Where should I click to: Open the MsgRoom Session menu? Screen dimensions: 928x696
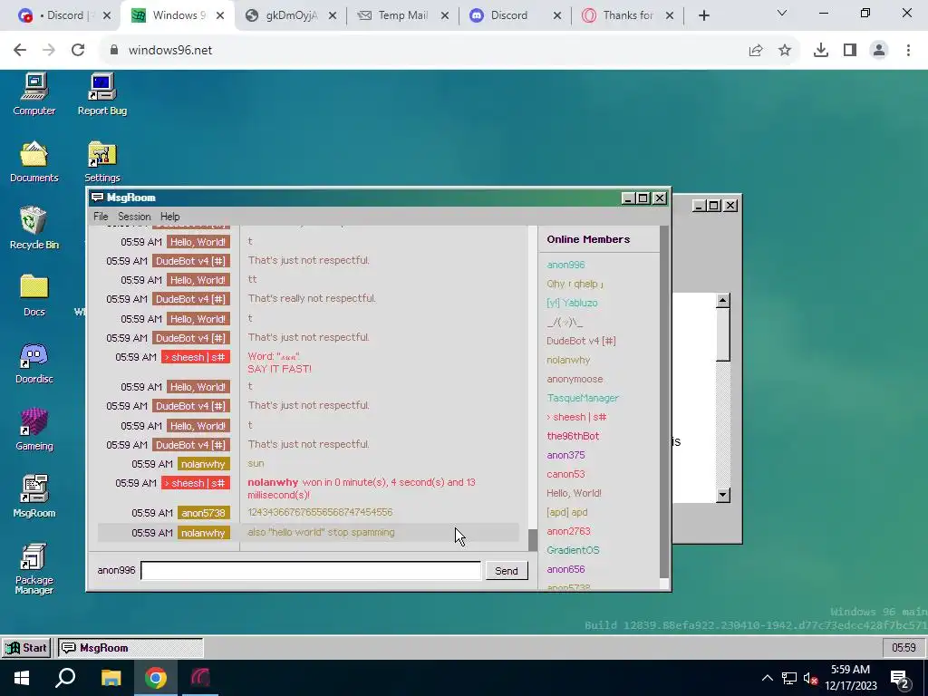coord(134,217)
